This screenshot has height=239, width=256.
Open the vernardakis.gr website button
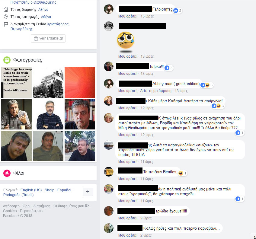[48, 38]
